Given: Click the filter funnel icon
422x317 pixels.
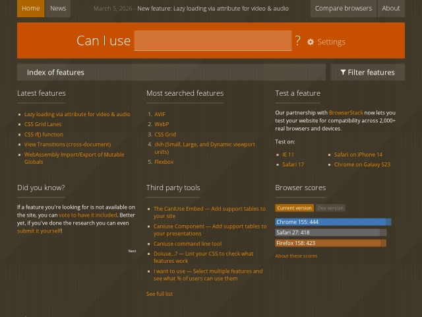Looking at the screenshot, I should point(343,72).
